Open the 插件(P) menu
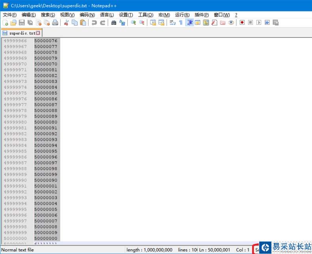Viewport: 312px width, 254px height. tap(202, 15)
